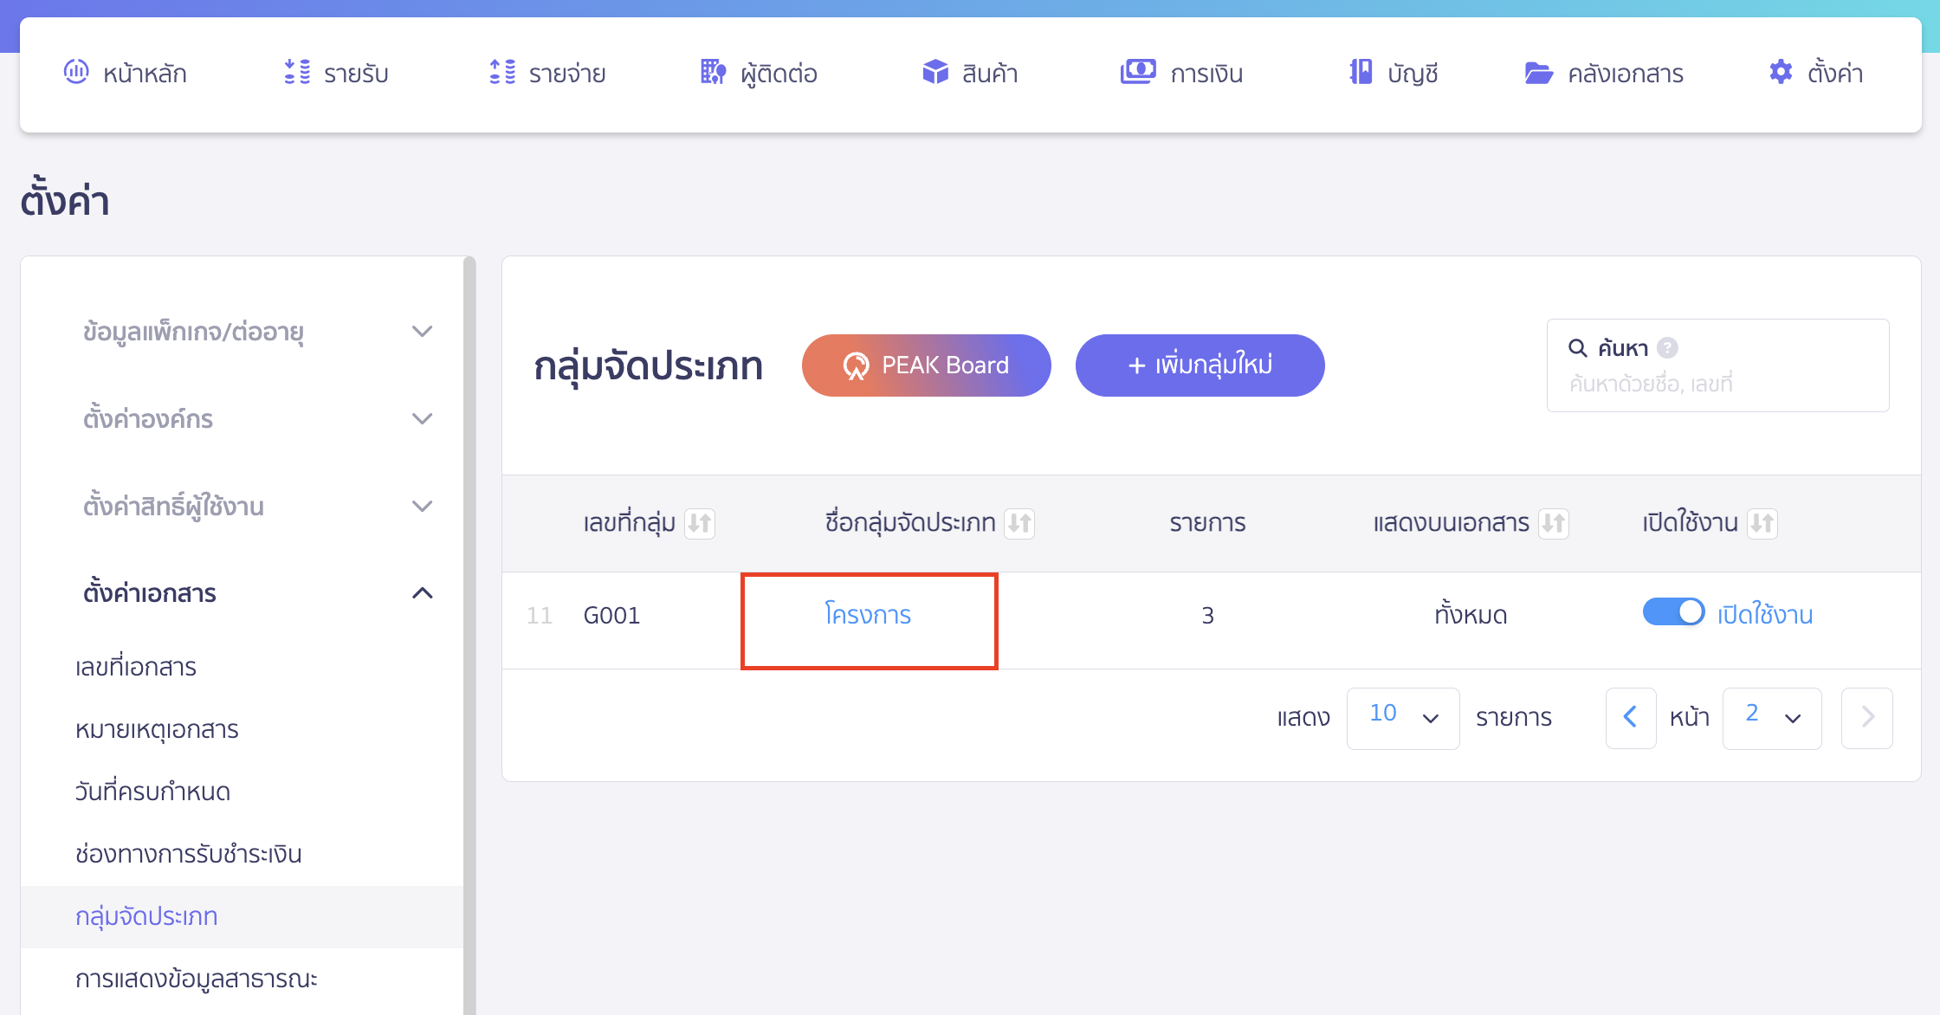Collapse ตั้งค่าเอกสาร section

pos(422,593)
